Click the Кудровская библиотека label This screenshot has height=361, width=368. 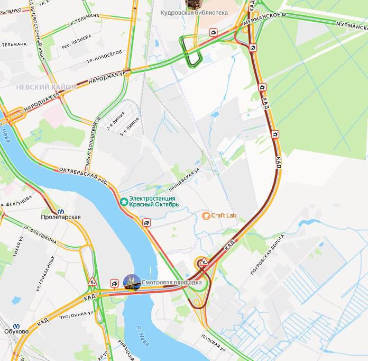pyautogui.click(x=194, y=13)
